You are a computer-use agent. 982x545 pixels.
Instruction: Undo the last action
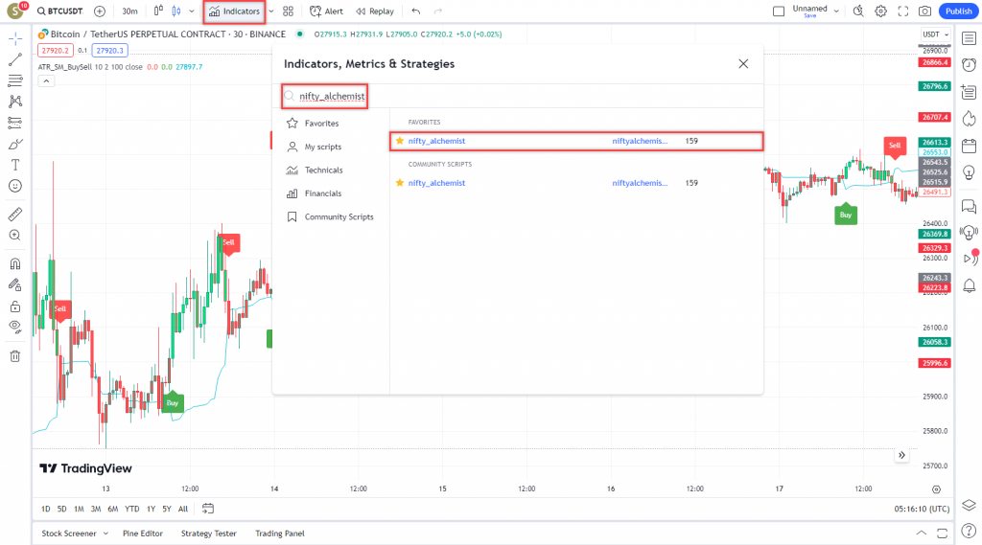tap(416, 11)
